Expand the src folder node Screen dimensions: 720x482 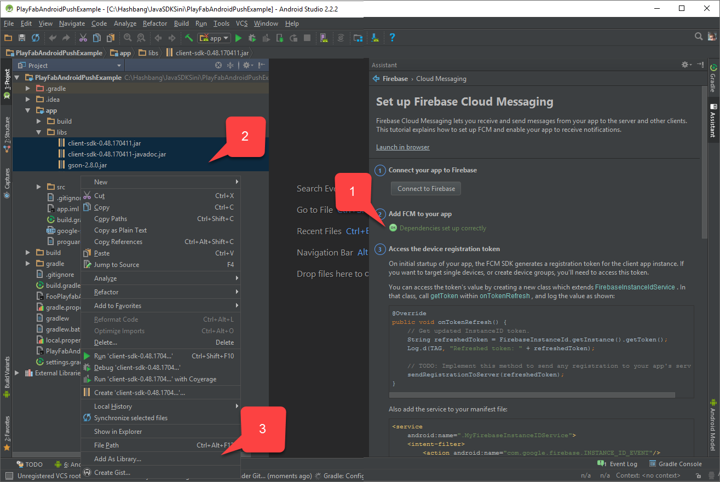(39, 187)
